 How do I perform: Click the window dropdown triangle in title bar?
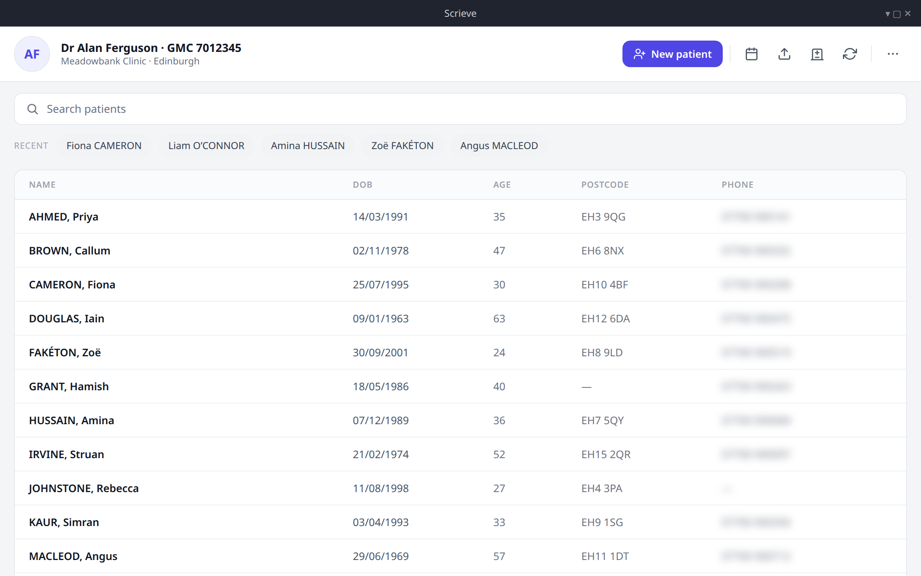coord(887,14)
